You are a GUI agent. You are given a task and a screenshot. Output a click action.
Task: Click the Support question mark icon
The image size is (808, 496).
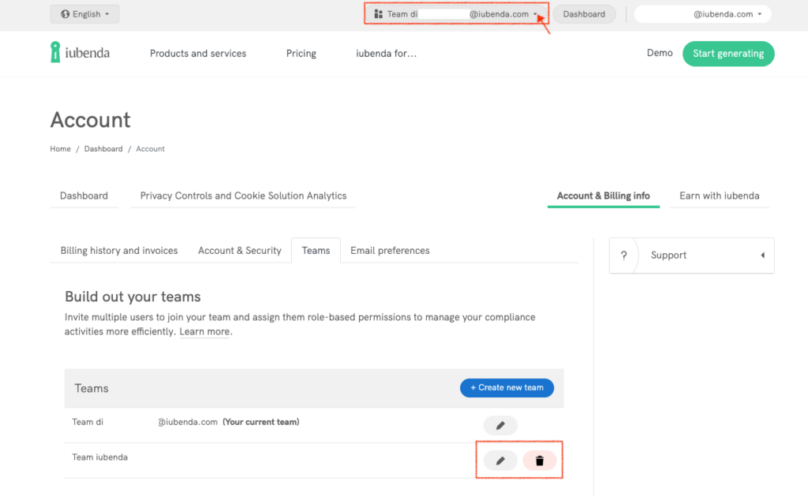coord(623,255)
